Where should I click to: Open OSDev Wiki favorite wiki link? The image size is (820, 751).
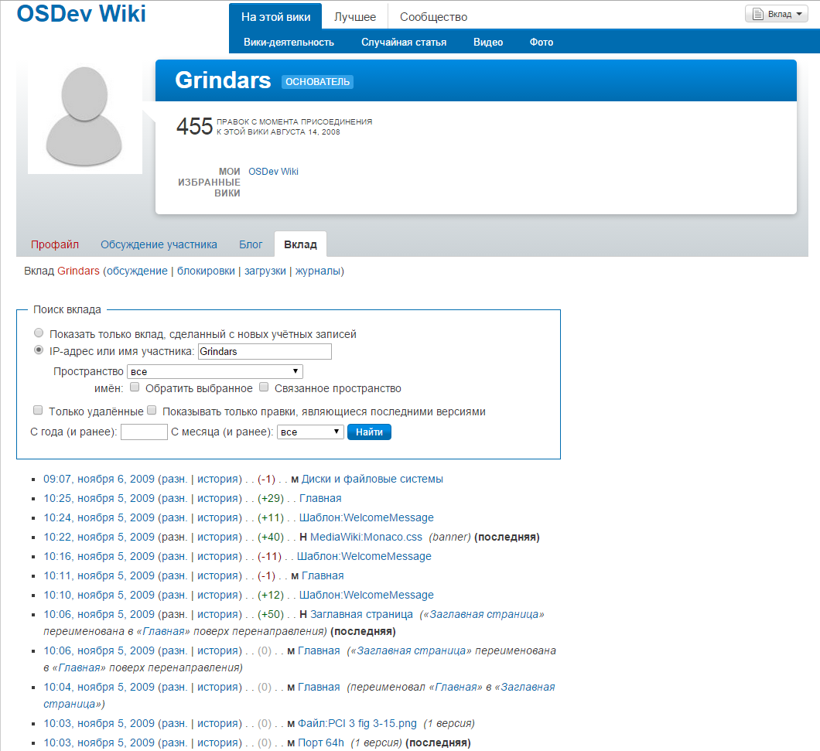point(273,172)
